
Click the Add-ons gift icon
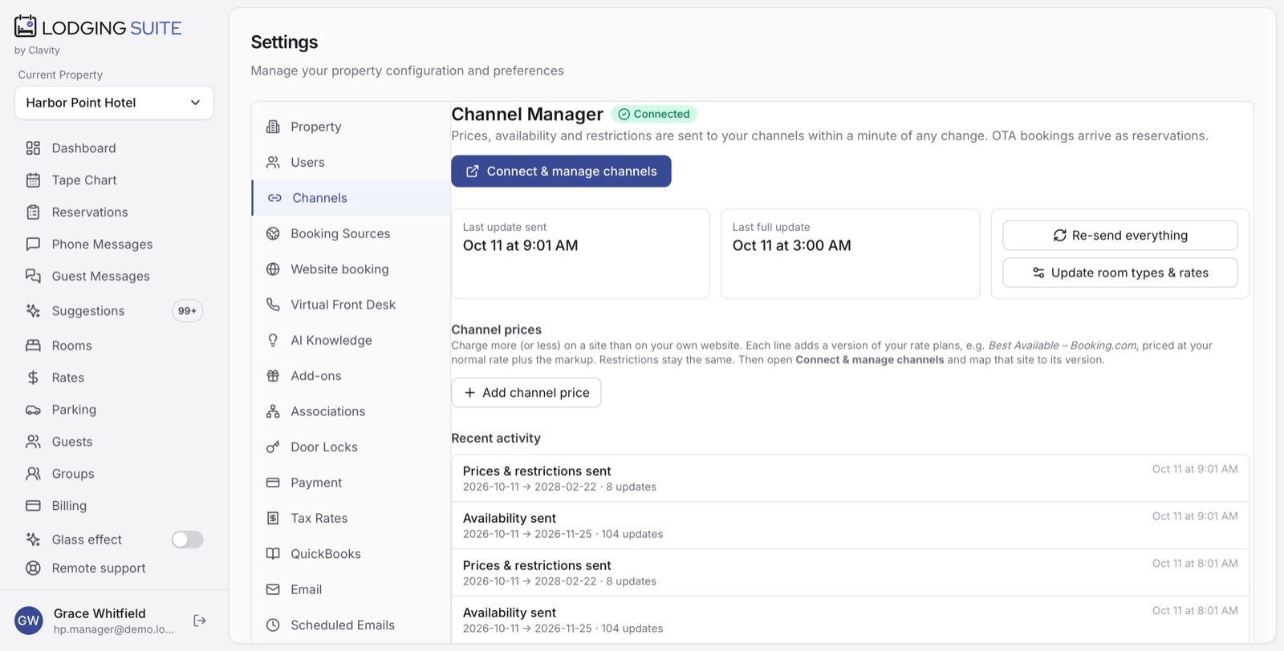tap(273, 376)
